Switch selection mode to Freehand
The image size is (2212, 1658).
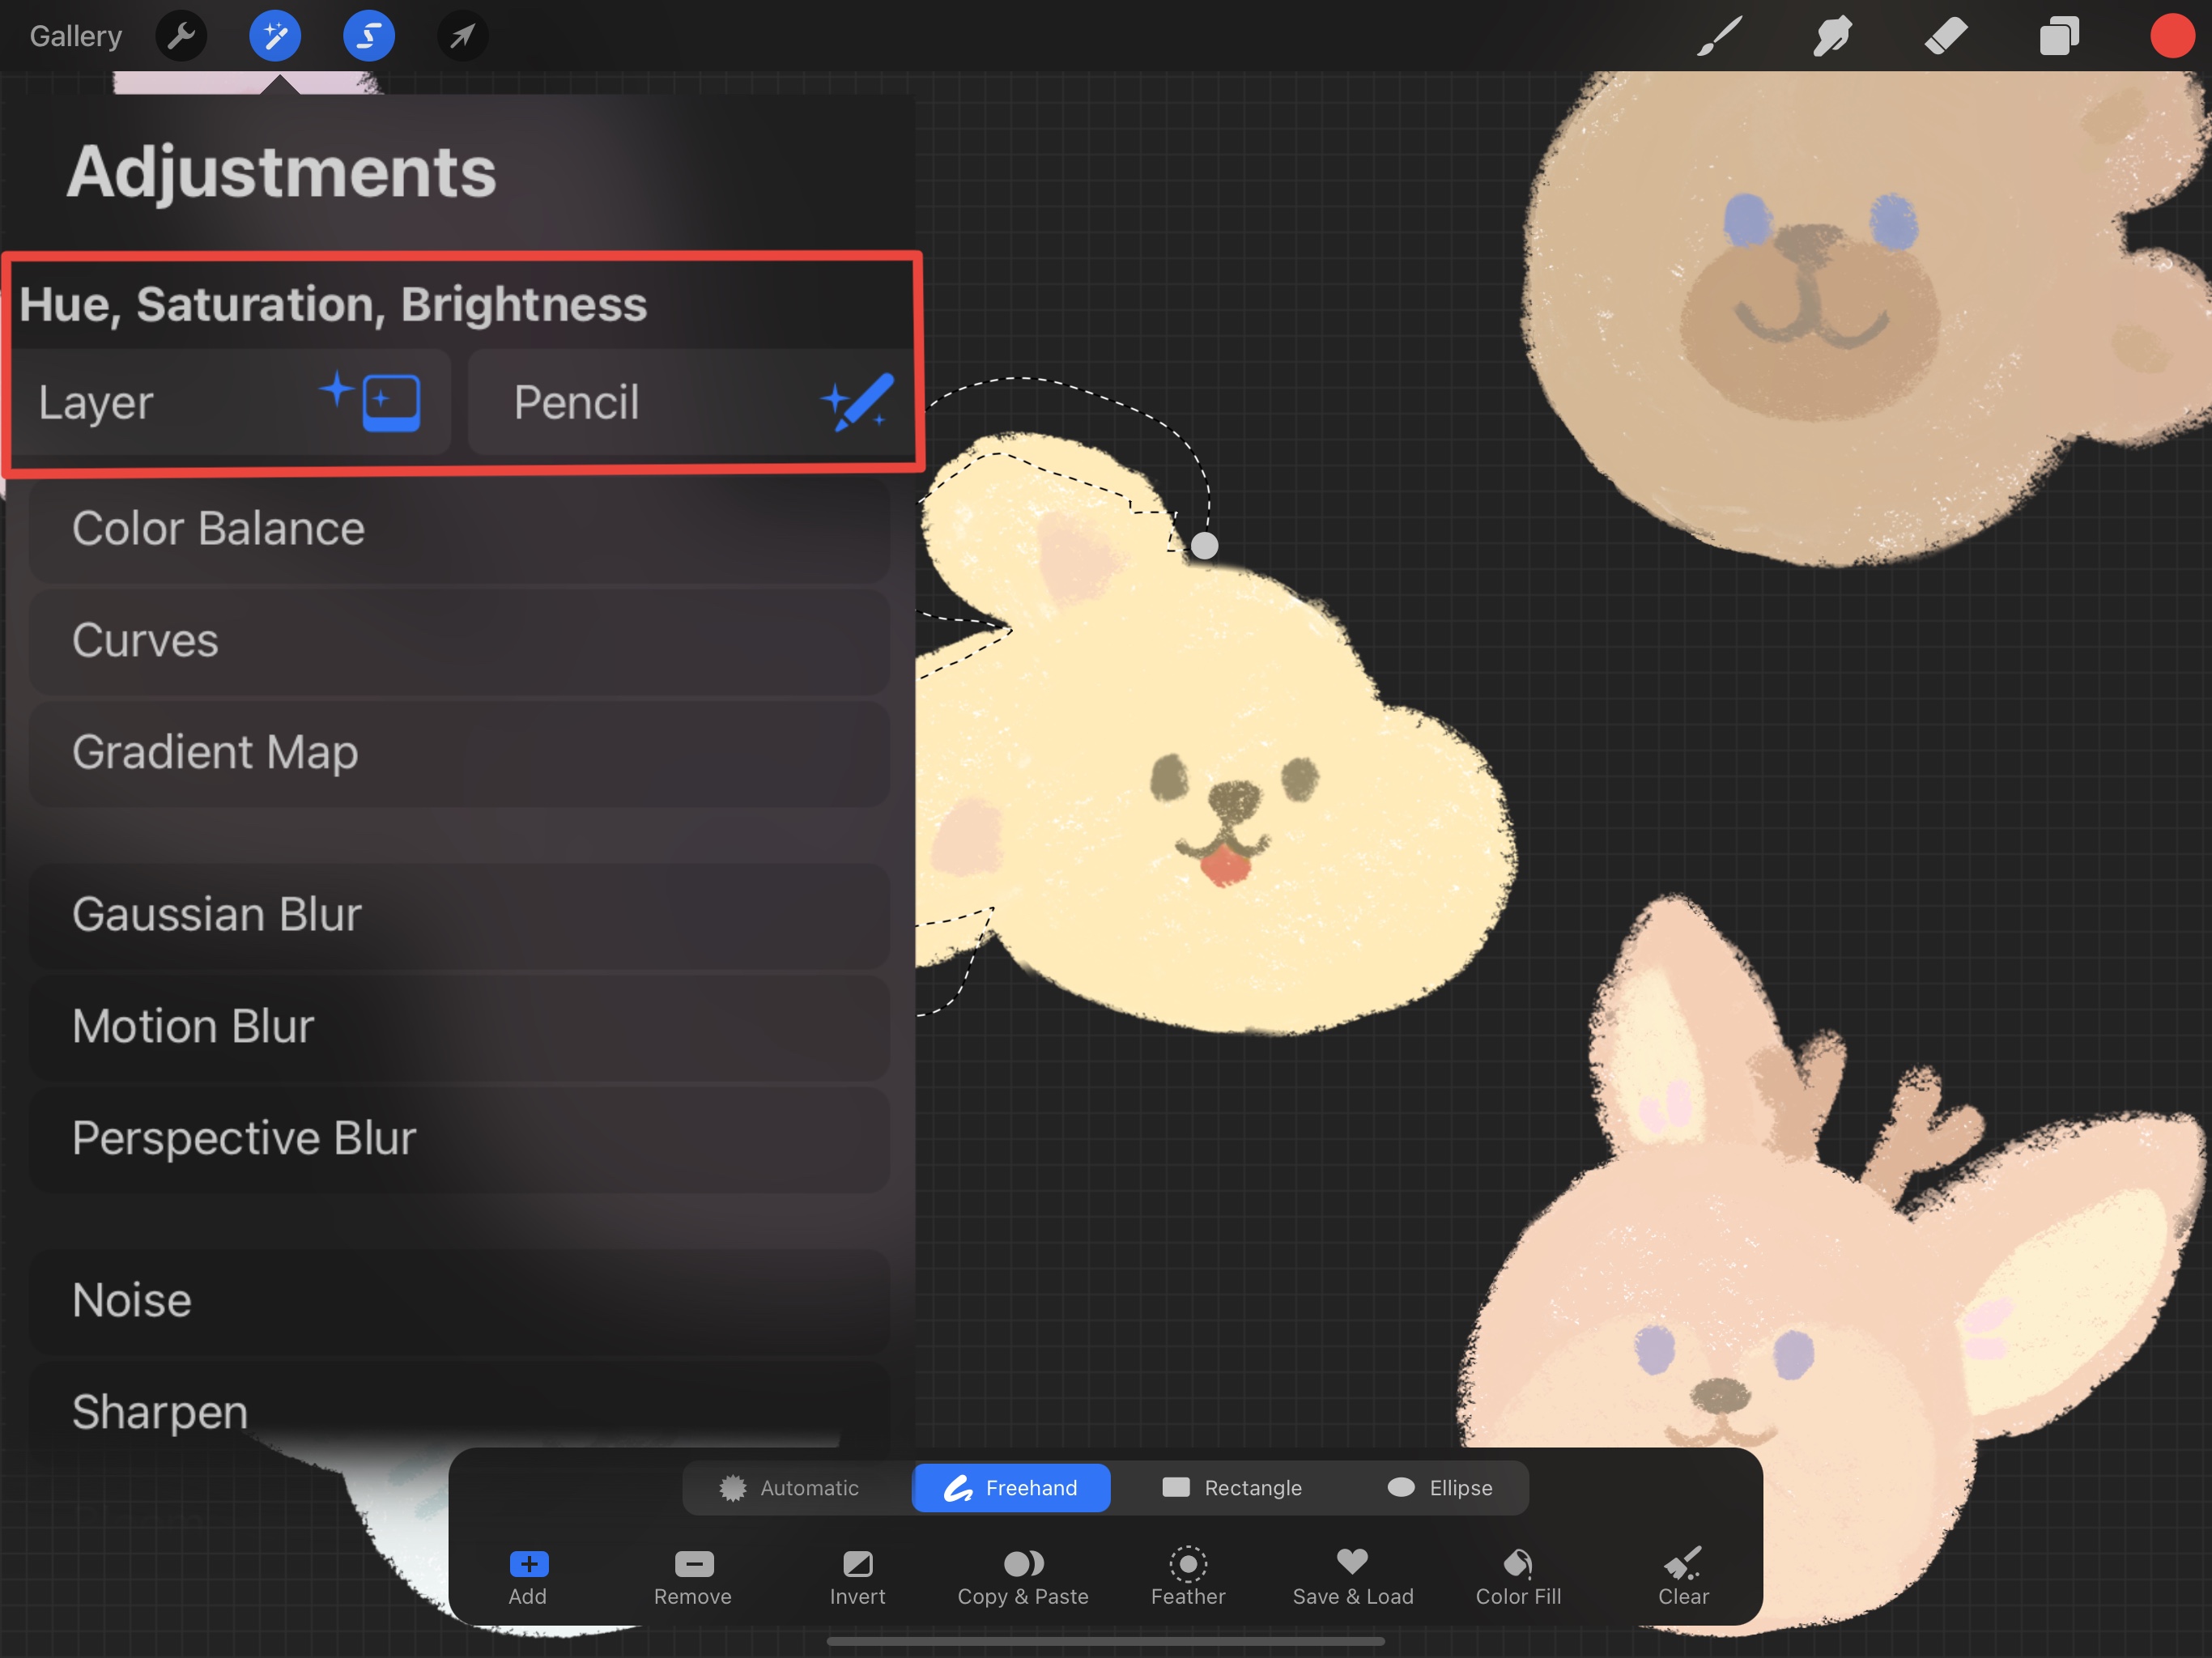pyautogui.click(x=1011, y=1488)
